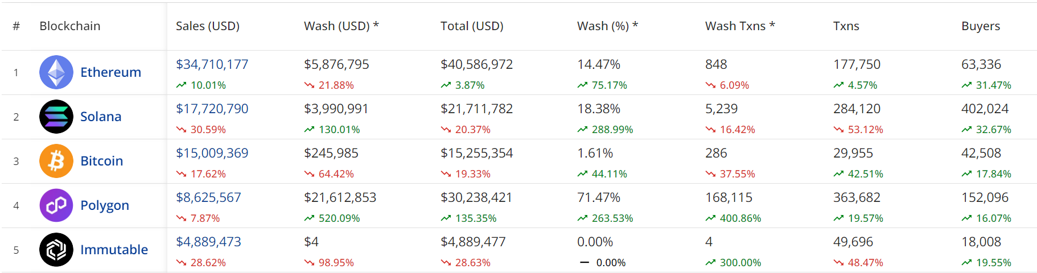1037x273 pixels.
Task: Click the Blockchain column header
Action: pyautogui.click(x=69, y=26)
